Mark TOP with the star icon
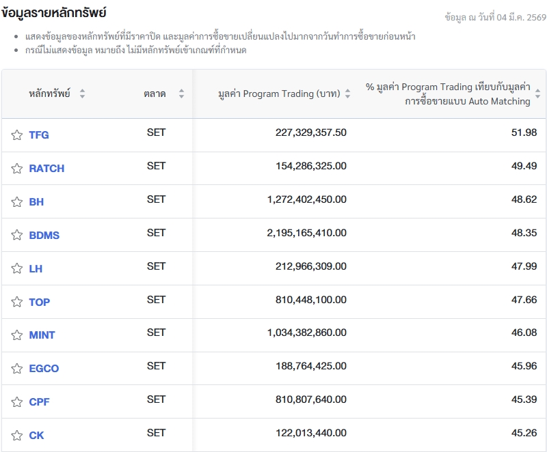The width and height of the screenshot is (547, 452). (x=17, y=302)
